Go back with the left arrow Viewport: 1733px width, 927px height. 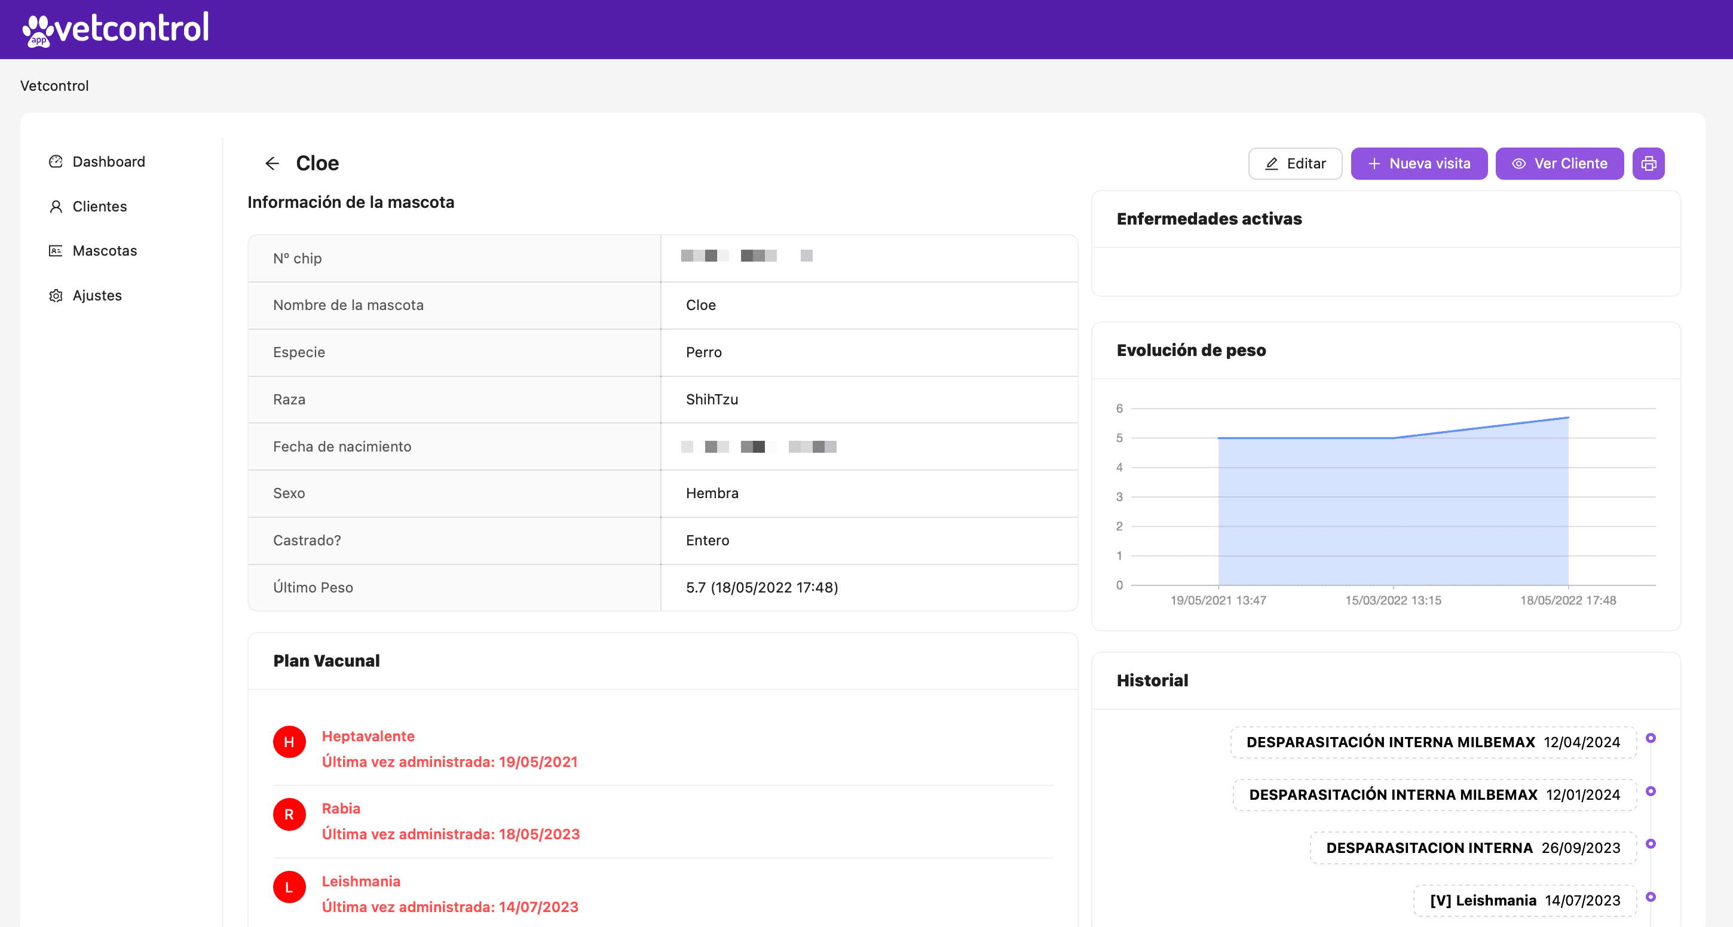[x=272, y=163]
